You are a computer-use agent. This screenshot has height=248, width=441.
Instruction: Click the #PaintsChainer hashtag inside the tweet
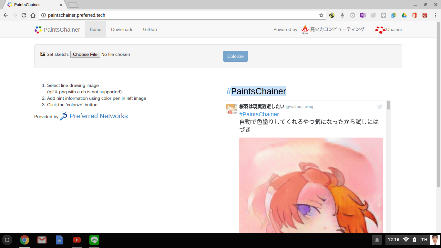tap(259, 114)
